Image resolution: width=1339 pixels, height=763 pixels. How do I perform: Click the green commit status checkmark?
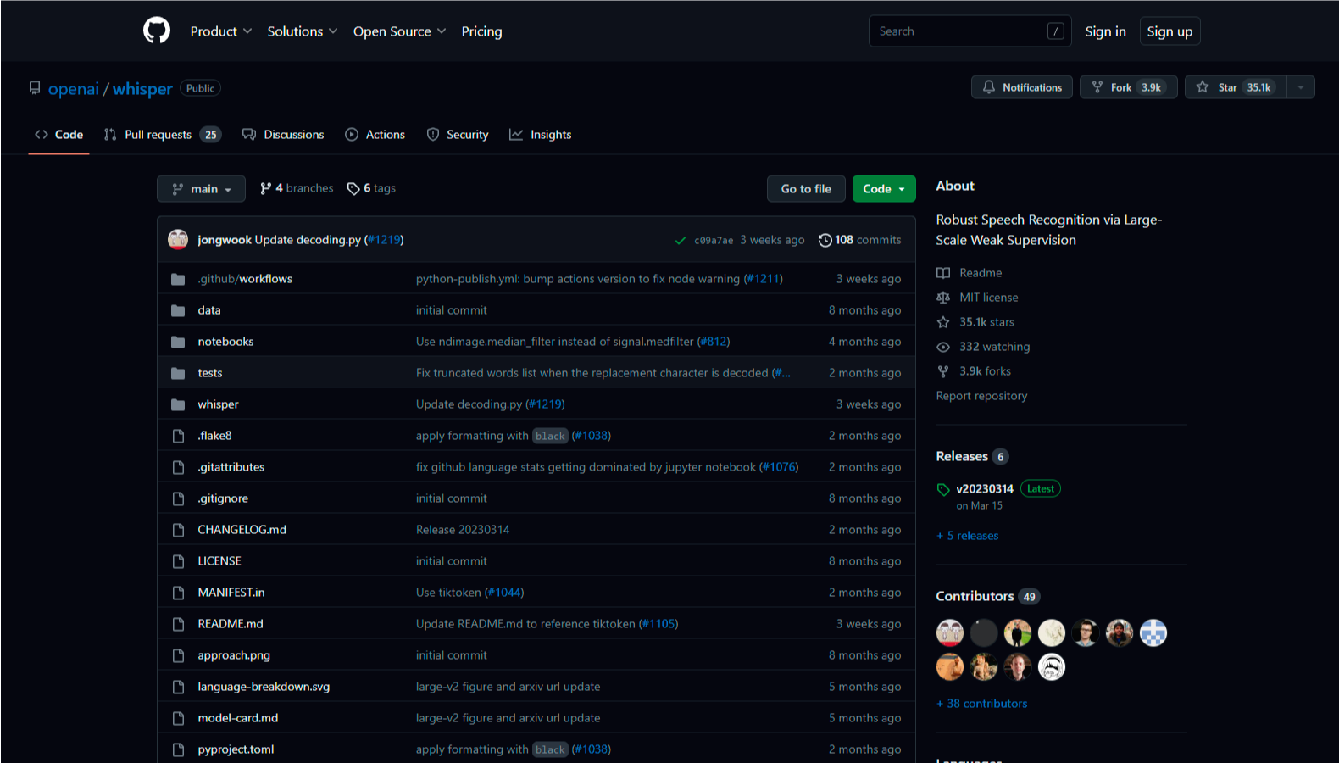tap(680, 241)
